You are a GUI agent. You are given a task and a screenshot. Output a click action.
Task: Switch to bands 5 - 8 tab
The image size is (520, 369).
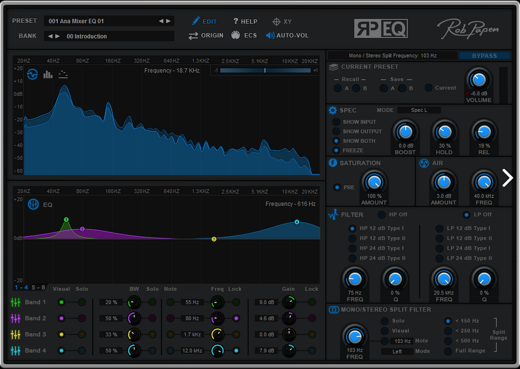click(x=38, y=287)
